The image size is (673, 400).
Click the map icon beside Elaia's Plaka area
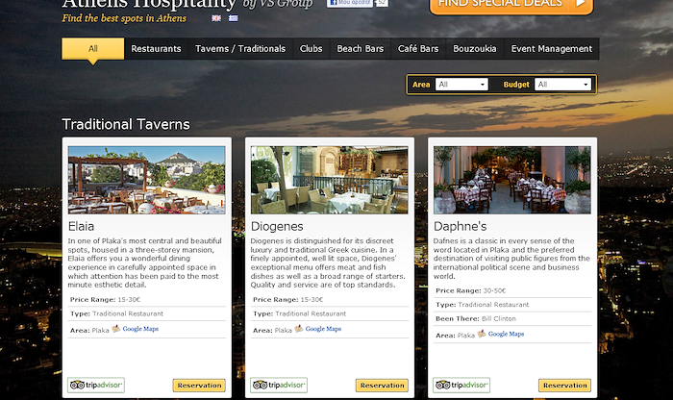[116, 329]
